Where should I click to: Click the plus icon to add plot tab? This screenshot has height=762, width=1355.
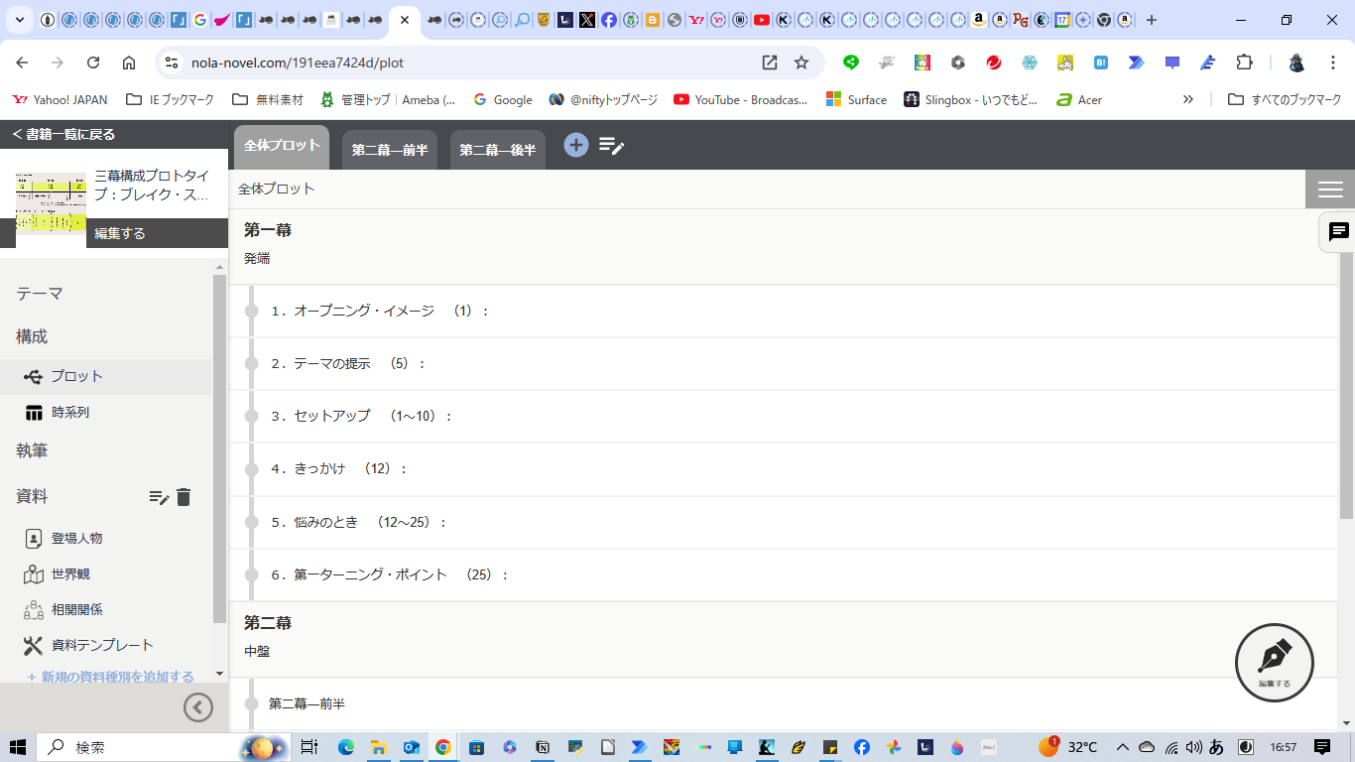coord(576,145)
